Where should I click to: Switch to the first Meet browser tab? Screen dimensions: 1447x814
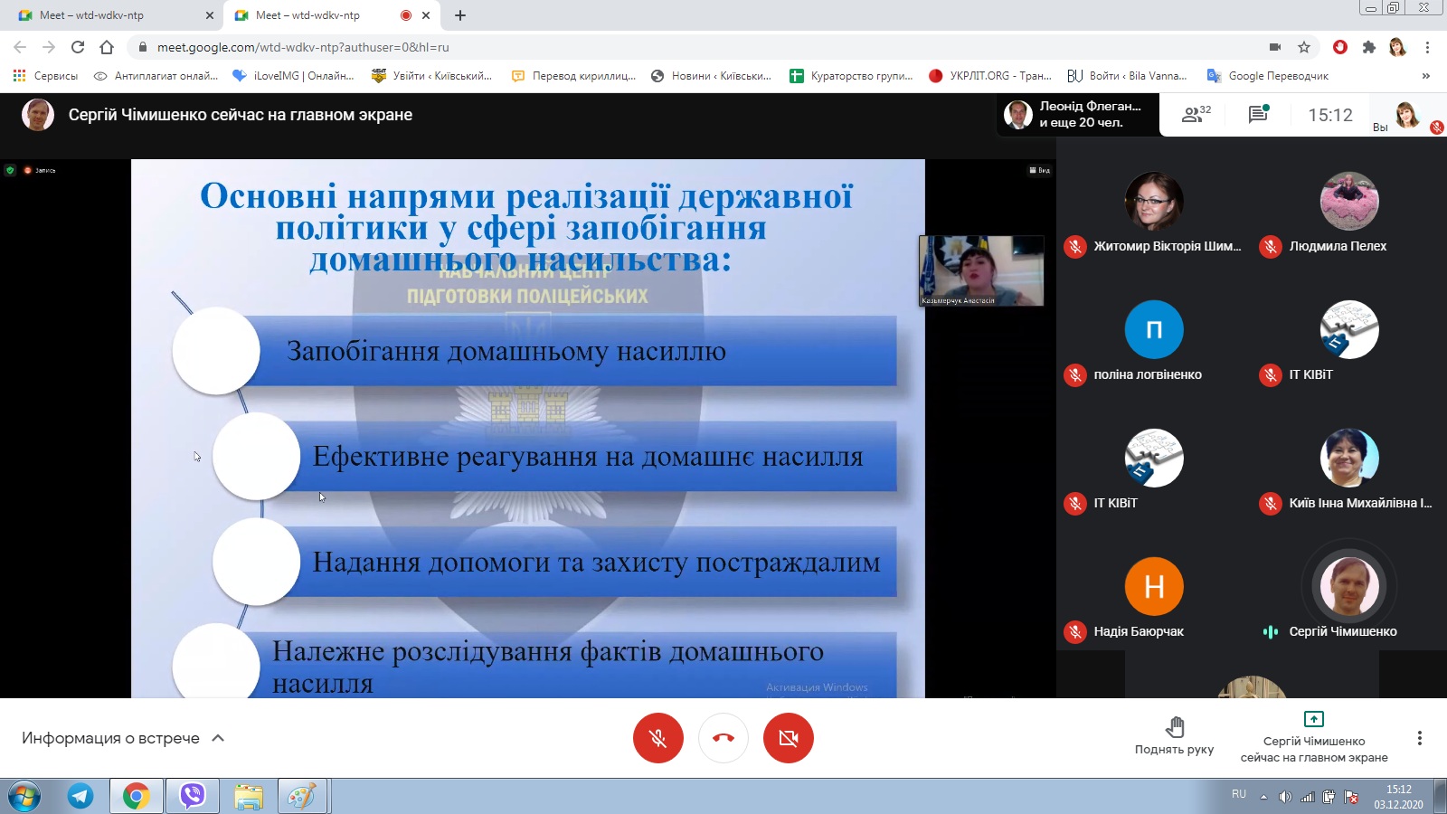tap(109, 15)
